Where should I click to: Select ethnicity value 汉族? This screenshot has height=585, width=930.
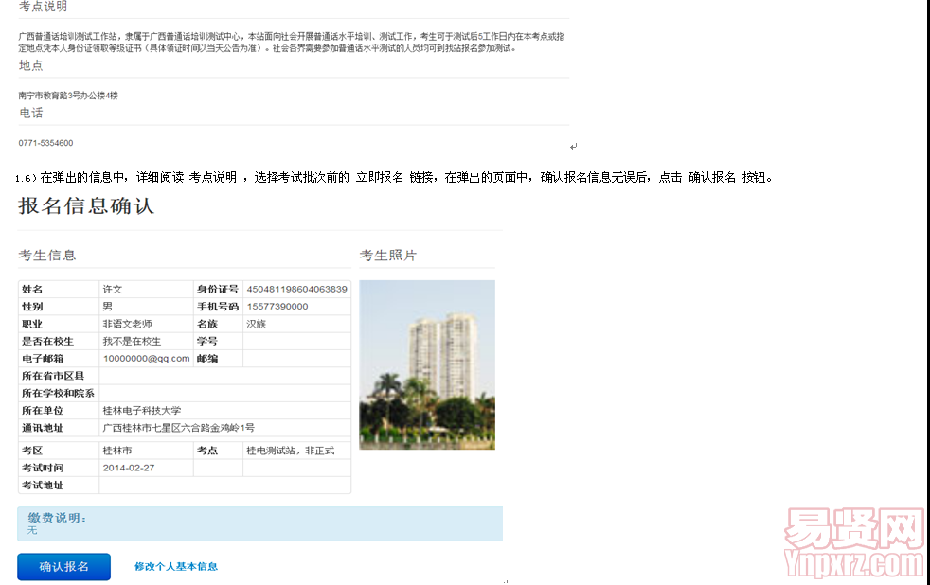click(257, 324)
